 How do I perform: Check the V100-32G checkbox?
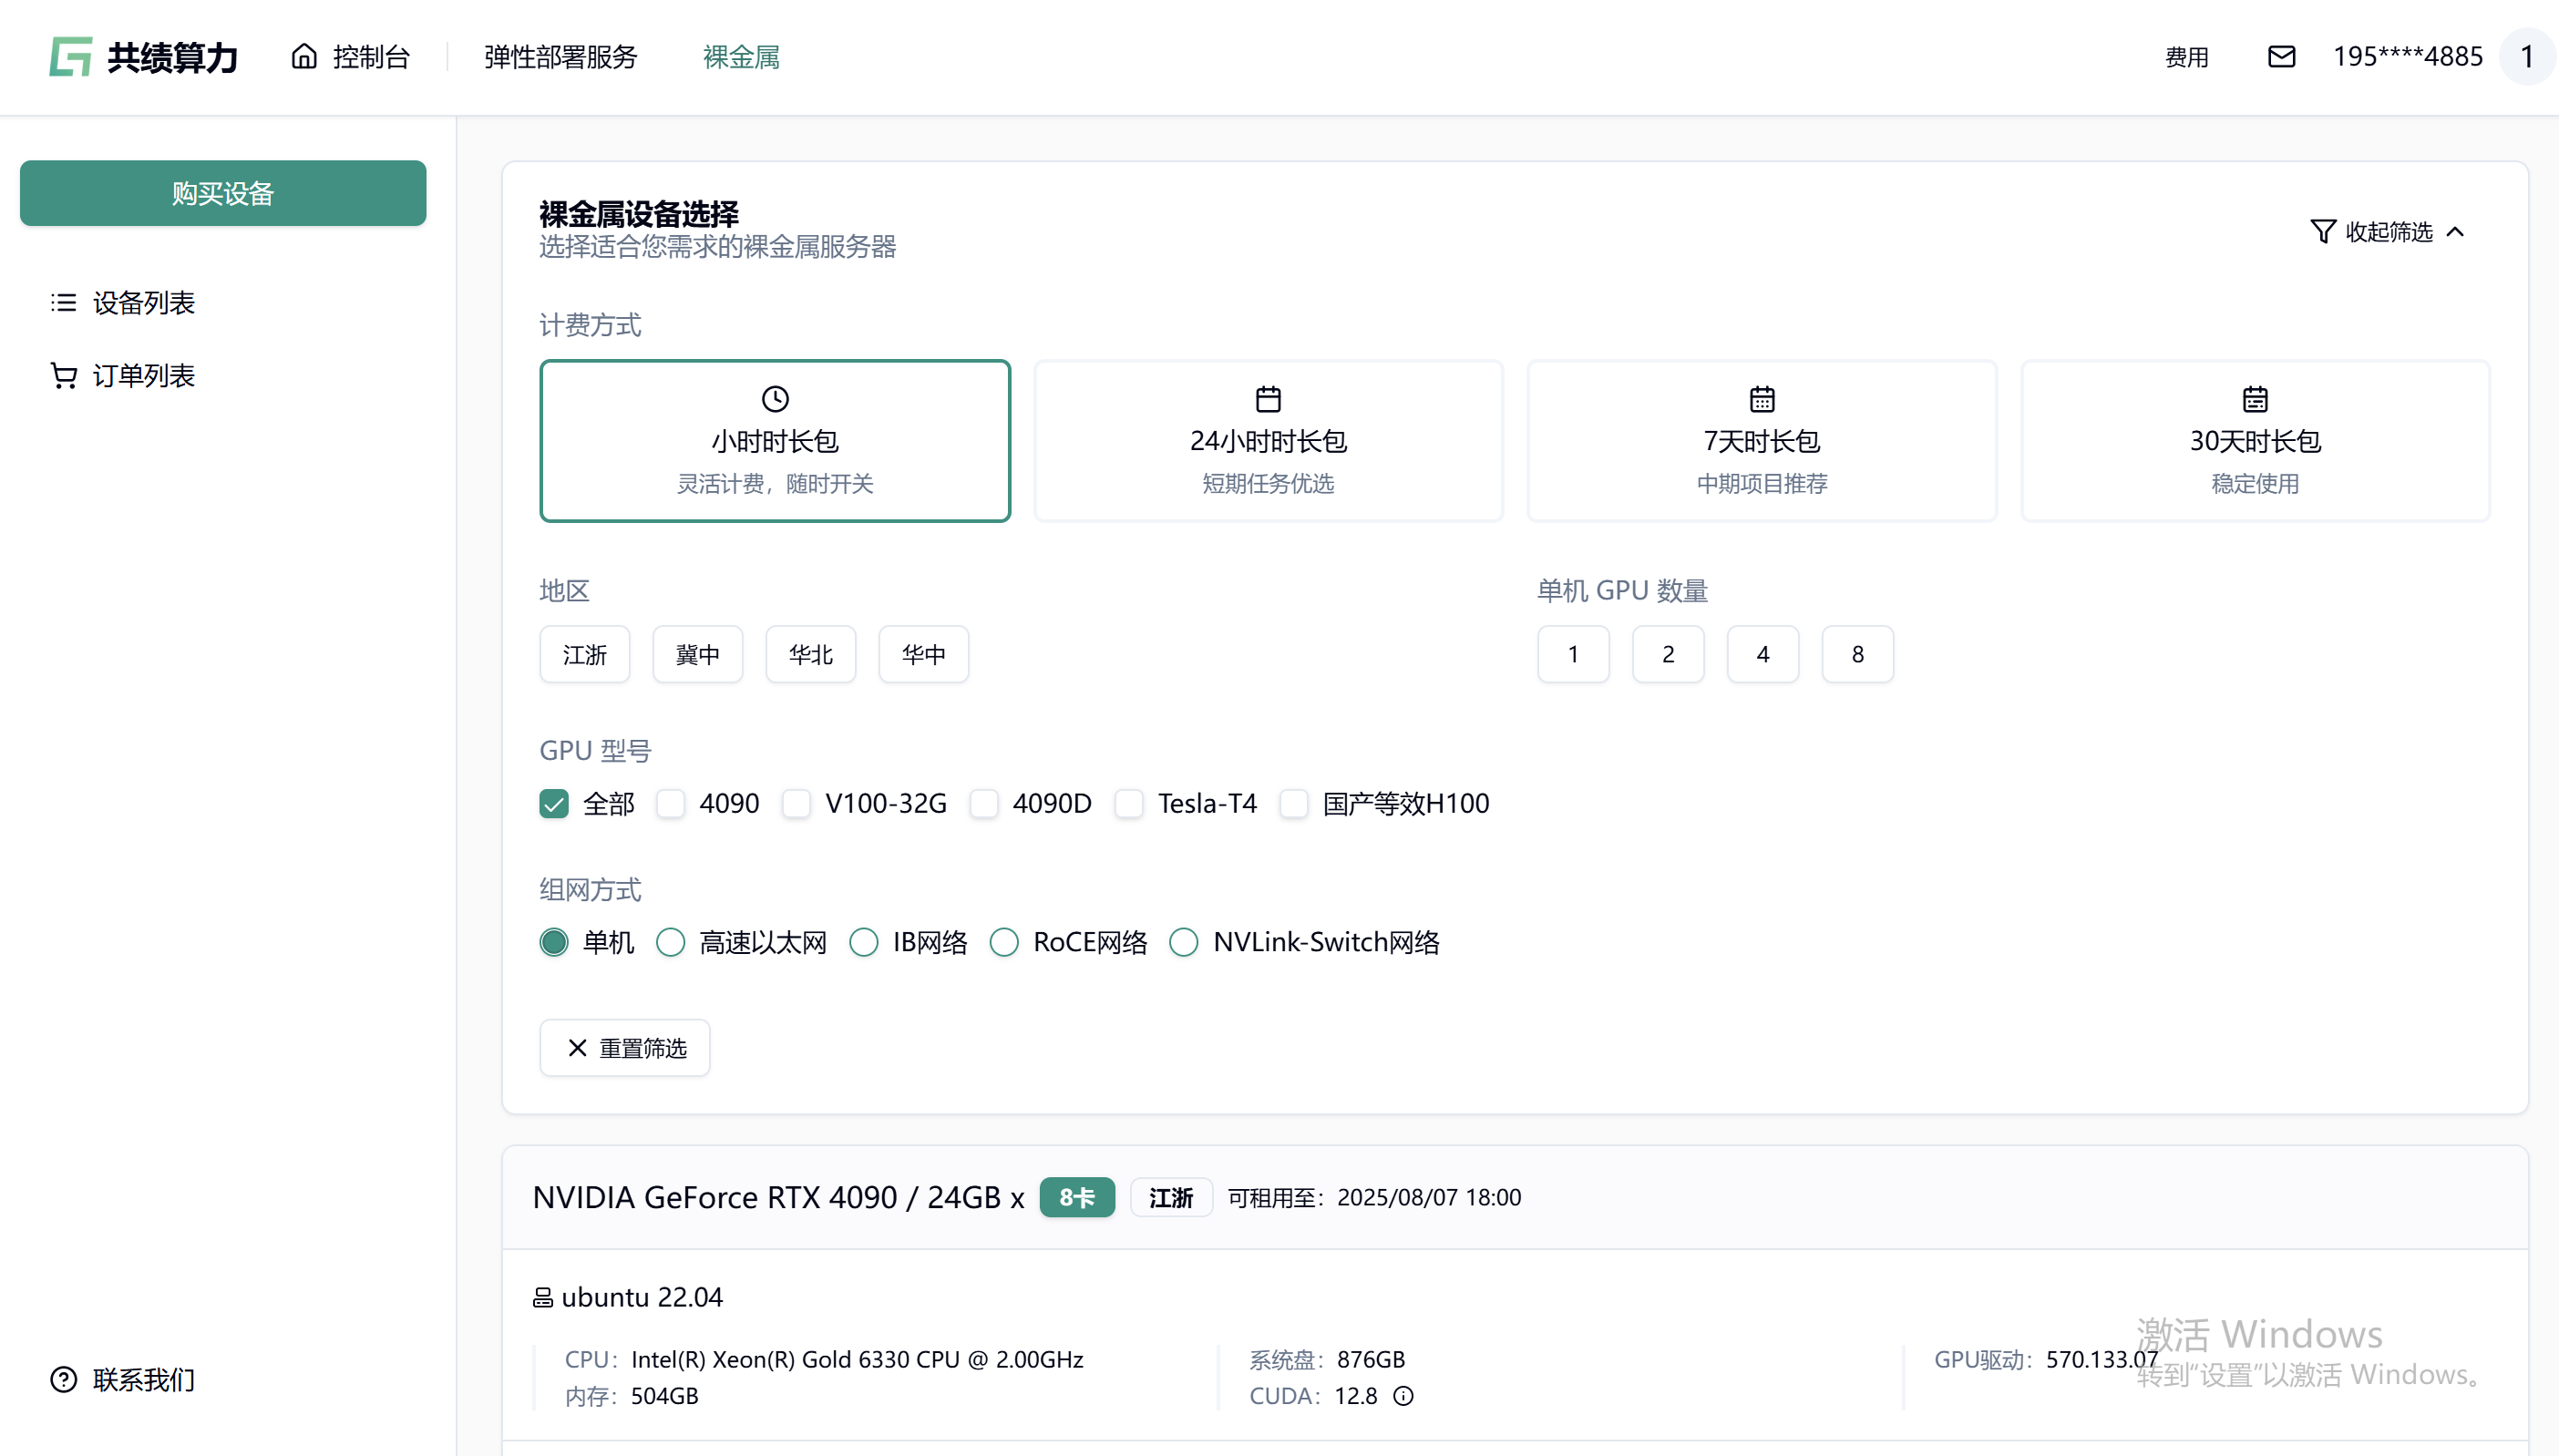(796, 803)
